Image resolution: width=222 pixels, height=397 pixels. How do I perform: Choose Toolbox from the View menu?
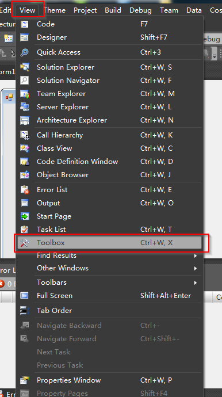tap(110, 243)
